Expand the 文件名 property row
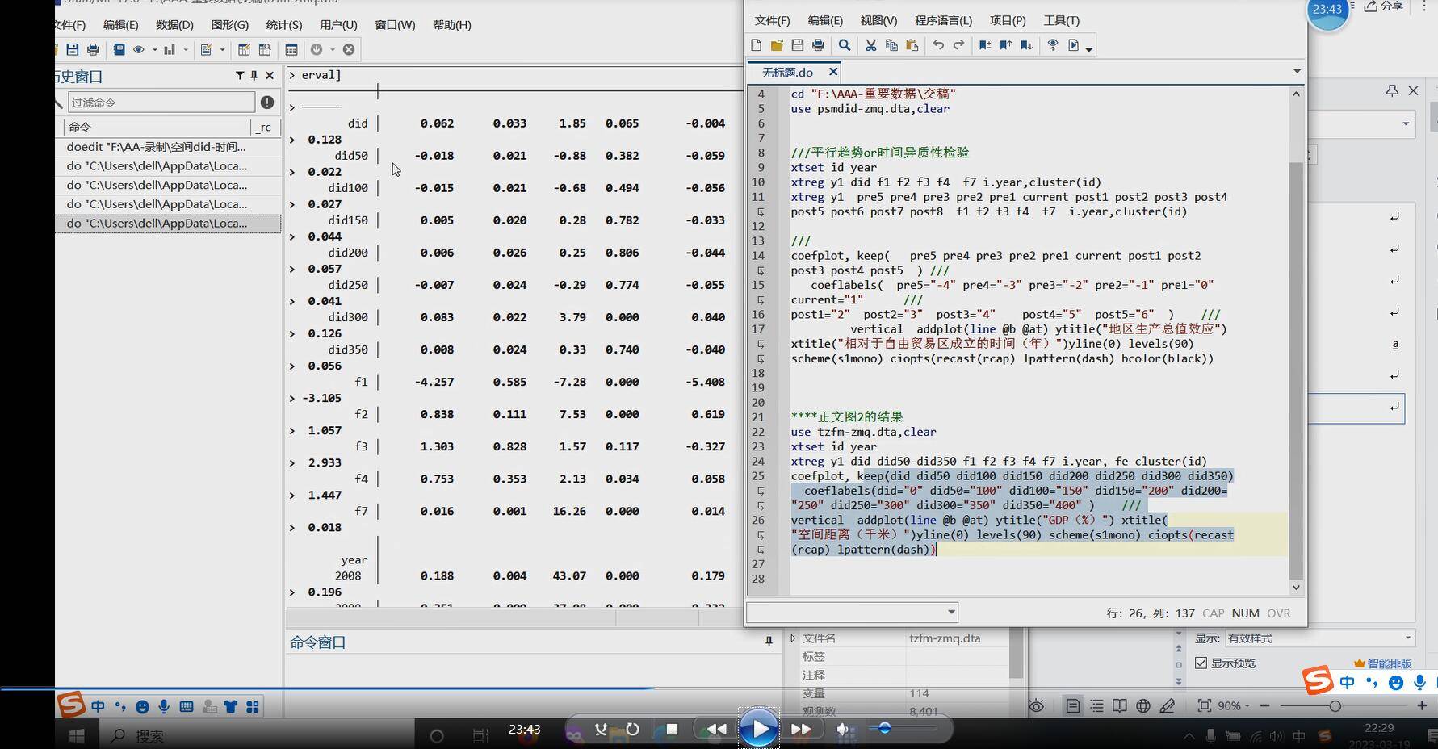The width and height of the screenshot is (1438, 749). point(793,638)
